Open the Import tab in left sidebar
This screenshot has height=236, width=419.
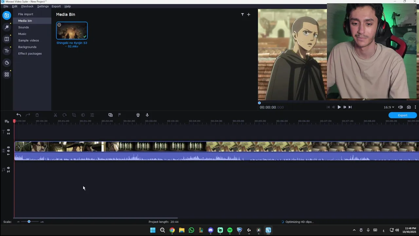pyautogui.click(x=7, y=15)
